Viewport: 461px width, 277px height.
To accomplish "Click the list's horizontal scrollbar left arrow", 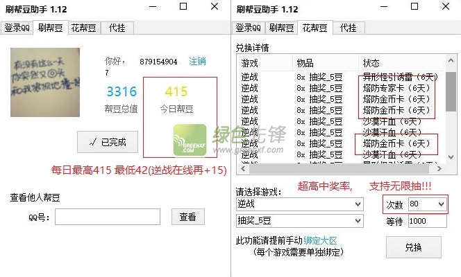I will pos(242,169).
